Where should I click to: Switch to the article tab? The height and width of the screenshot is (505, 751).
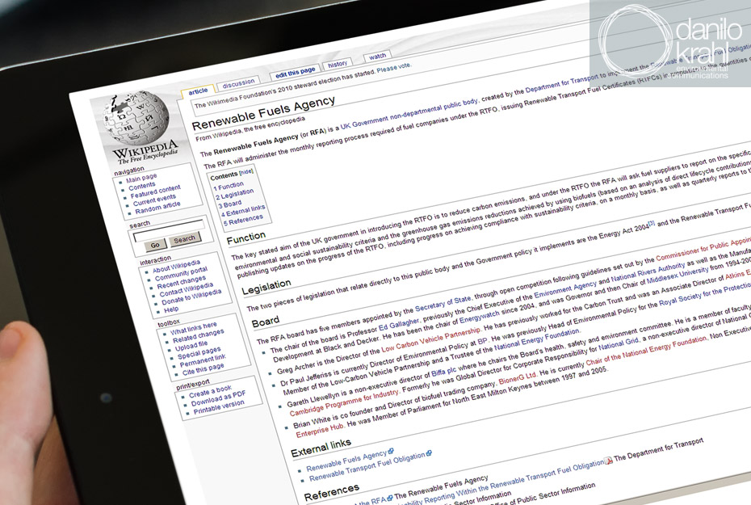(198, 91)
